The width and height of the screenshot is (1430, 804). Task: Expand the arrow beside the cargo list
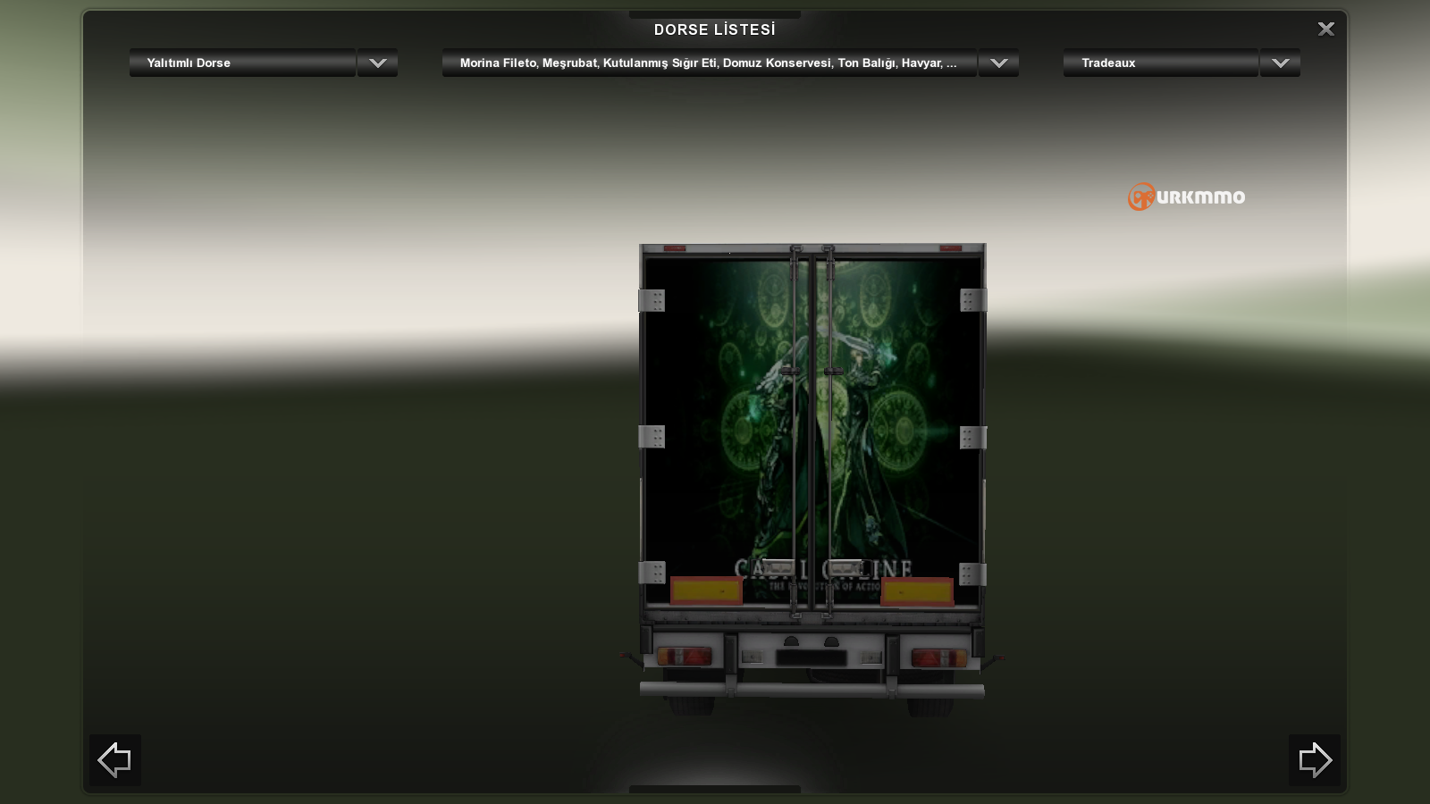coord(998,63)
